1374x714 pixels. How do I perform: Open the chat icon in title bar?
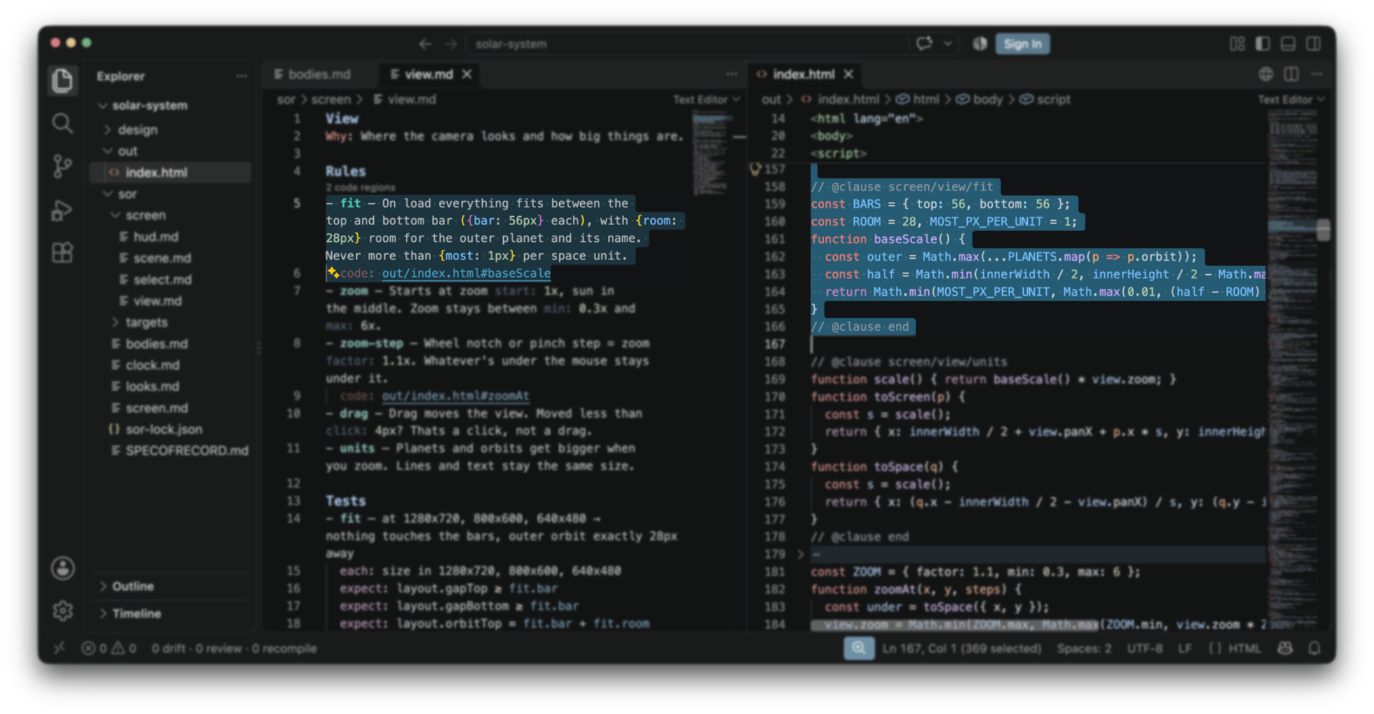click(x=924, y=44)
